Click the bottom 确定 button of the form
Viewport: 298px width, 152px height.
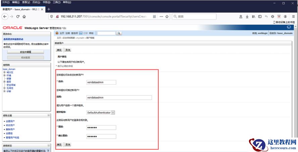[59, 144]
